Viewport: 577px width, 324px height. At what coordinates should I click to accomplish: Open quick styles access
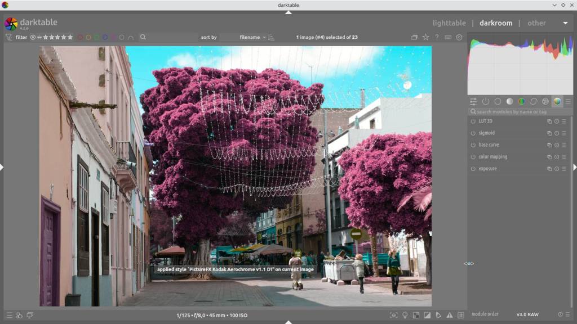coord(19,315)
